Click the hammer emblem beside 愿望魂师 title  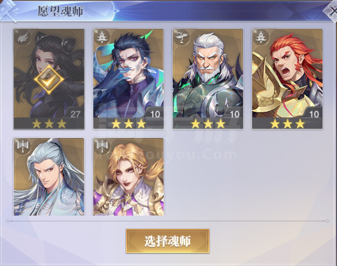pyautogui.click(x=9, y=11)
